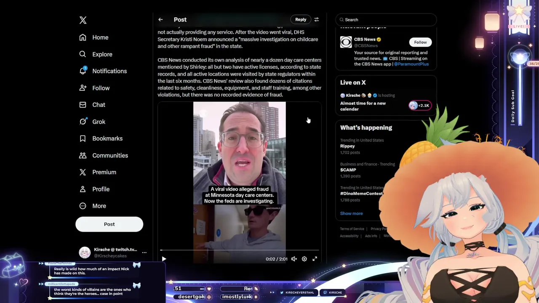Viewport: 539px width, 303px height.
Task: Open Notifications with the bell icon
Action: coord(83,71)
